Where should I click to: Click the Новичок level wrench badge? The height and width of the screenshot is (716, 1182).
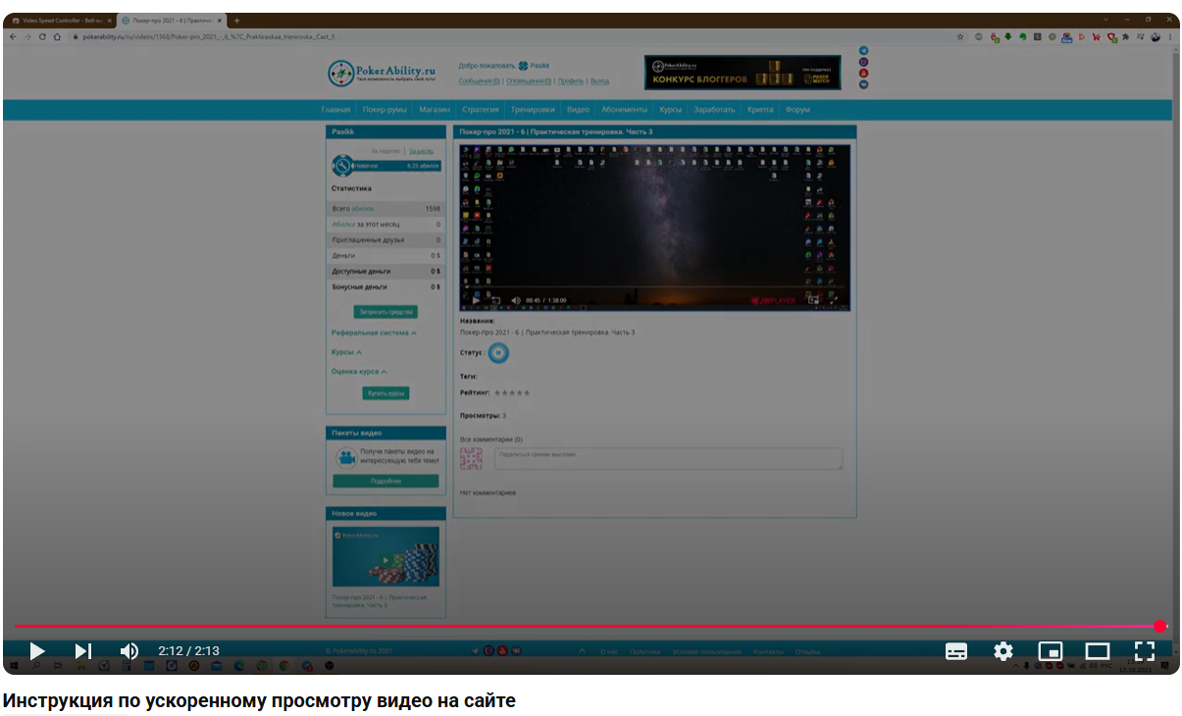point(341,166)
